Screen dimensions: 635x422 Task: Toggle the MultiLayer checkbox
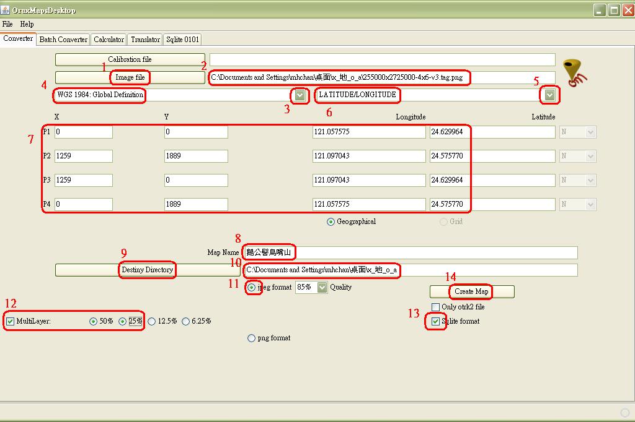click(10, 321)
